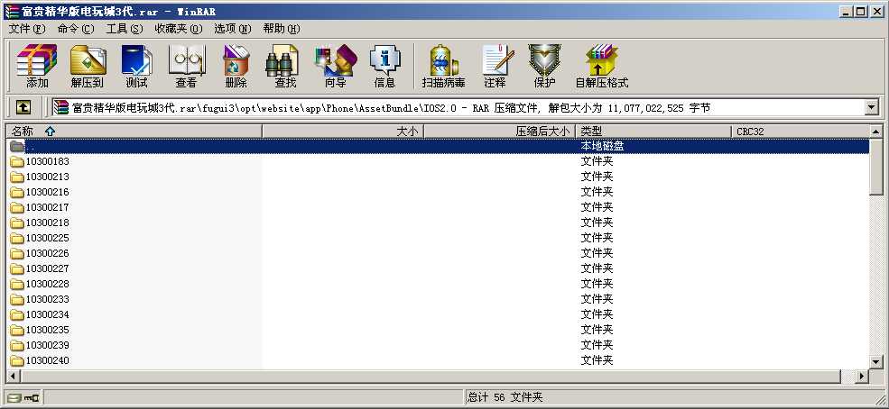Click the parent ".." folder icon

[17, 147]
